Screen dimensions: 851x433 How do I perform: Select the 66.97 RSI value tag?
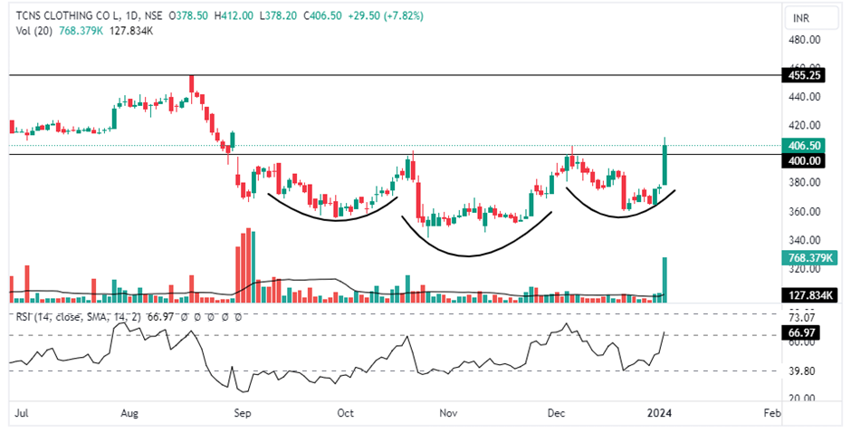tap(800, 334)
